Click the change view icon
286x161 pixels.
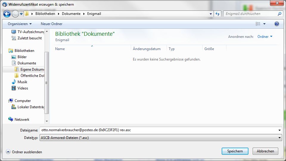pyautogui.click(x=258, y=24)
